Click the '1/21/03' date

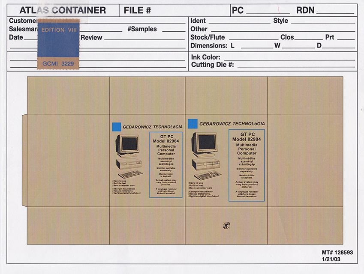331,259
